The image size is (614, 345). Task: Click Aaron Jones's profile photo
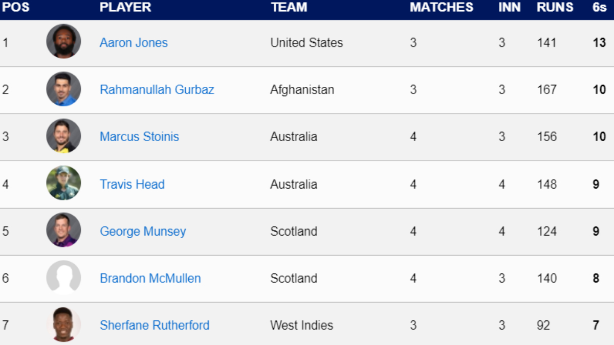[x=63, y=41]
